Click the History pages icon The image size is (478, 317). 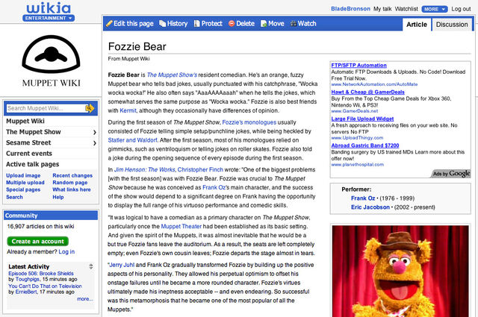pos(163,23)
